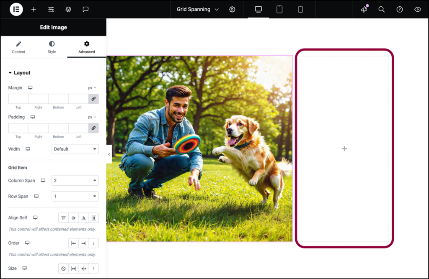Click the Add Element plus icon
This screenshot has width=429, height=279.
[x=34, y=9]
